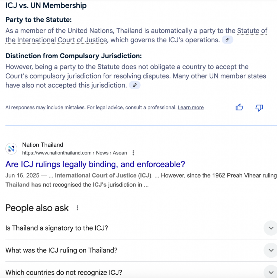Open three-dot menu next to People also ask
The height and width of the screenshot is (278, 277).
(x=77, y=208)
